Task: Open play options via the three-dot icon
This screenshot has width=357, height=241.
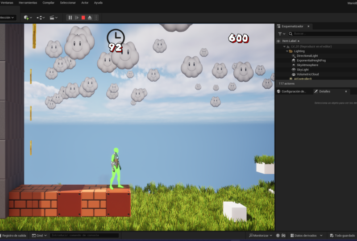Action: click(x=96, y=17)
